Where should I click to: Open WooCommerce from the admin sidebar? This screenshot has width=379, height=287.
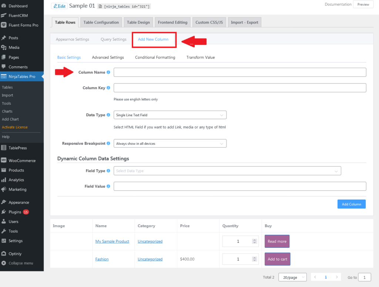21,160
